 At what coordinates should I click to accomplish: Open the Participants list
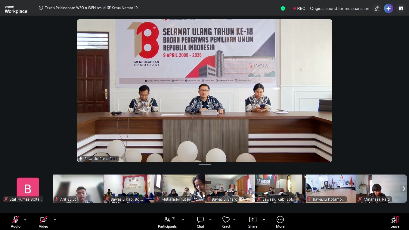tap(167, 222)
